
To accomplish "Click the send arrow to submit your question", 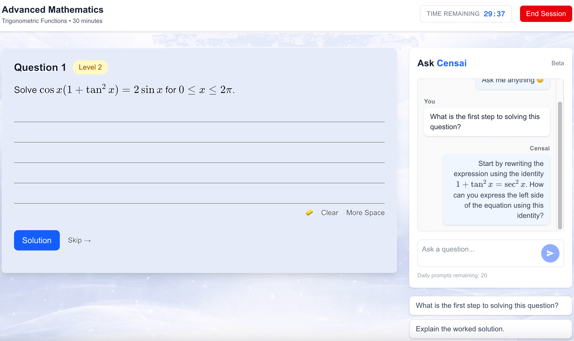I will point(550,253).
